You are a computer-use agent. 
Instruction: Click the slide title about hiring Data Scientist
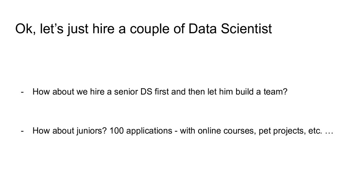click(x=144, y=29)
